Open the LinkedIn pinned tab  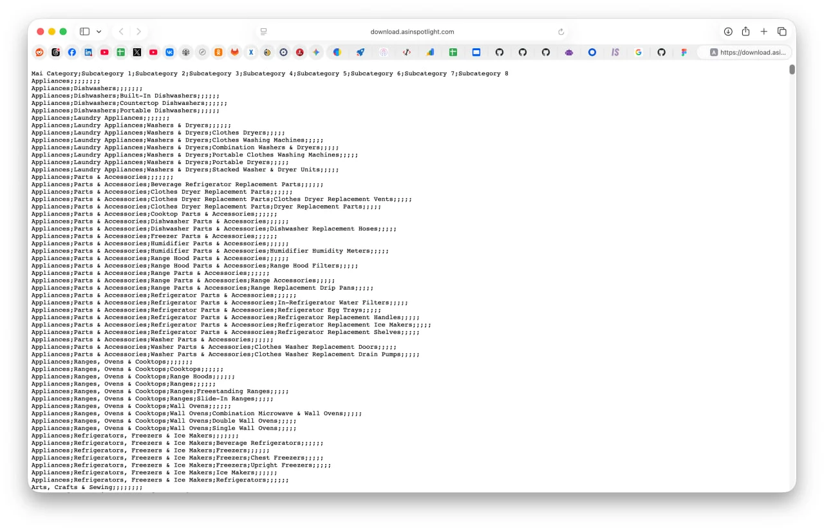[88, 52]
